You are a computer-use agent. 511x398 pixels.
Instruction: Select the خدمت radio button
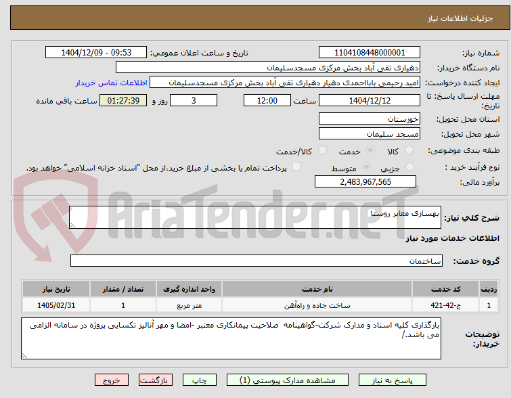[x=370, y=150]
